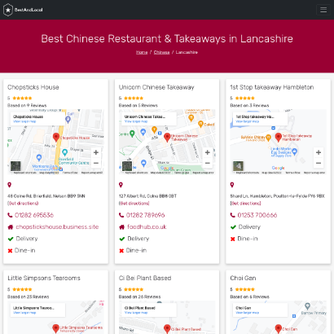
Task: Open Ci Bei Plant Based card title
Action: pos(145,278)
